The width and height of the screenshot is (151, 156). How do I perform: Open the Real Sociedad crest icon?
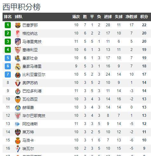(x=18, y=58)
